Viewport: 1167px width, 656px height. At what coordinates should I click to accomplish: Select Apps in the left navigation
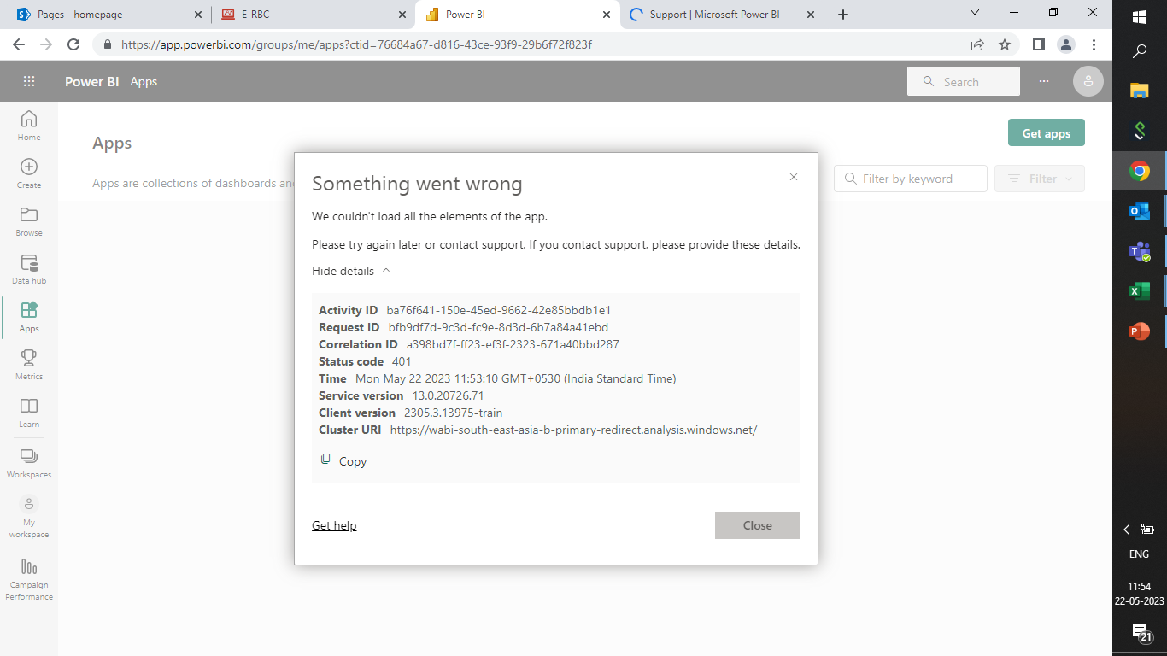tap(29, 317)
